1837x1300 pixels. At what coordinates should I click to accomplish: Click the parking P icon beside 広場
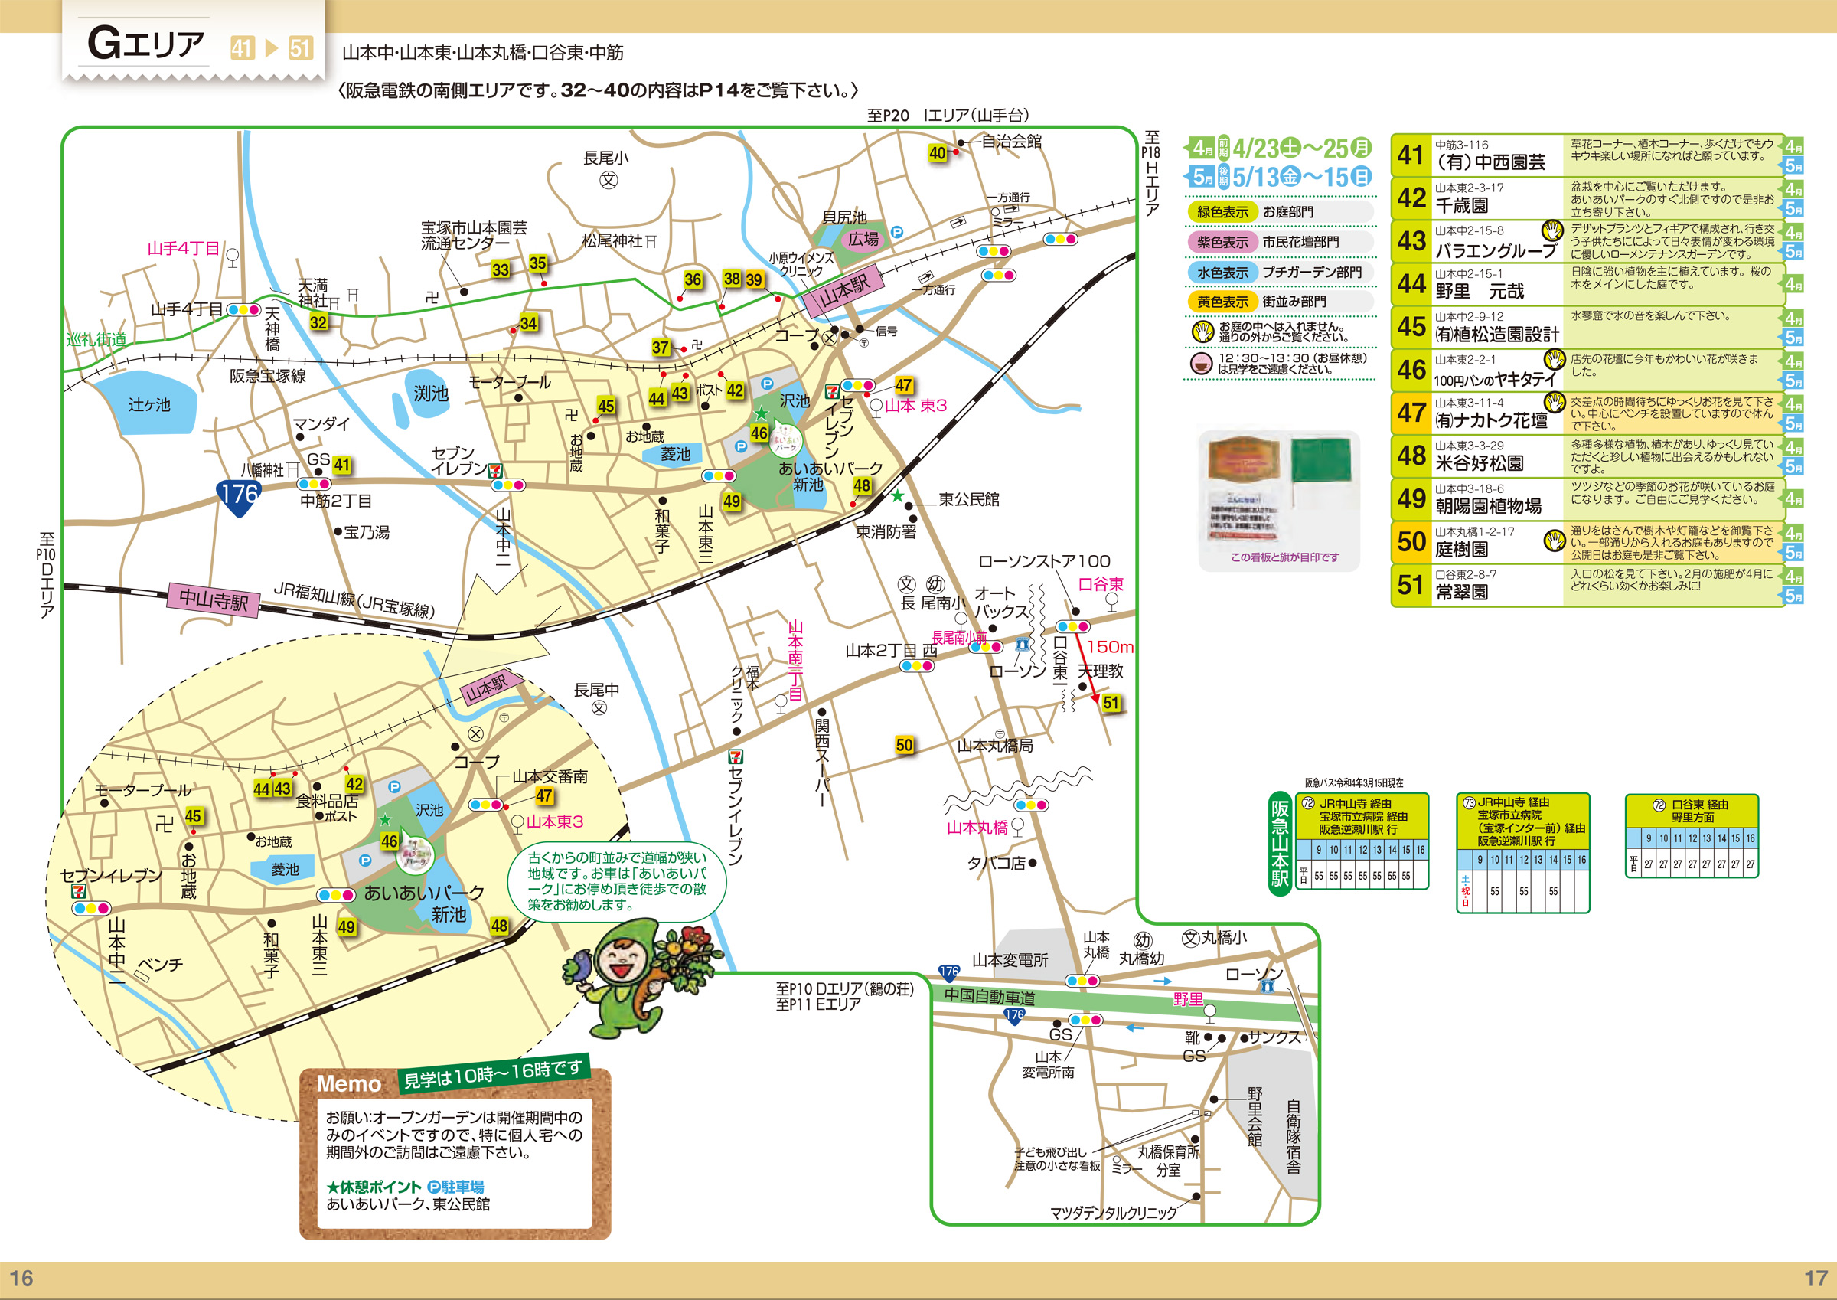[897, 232]
